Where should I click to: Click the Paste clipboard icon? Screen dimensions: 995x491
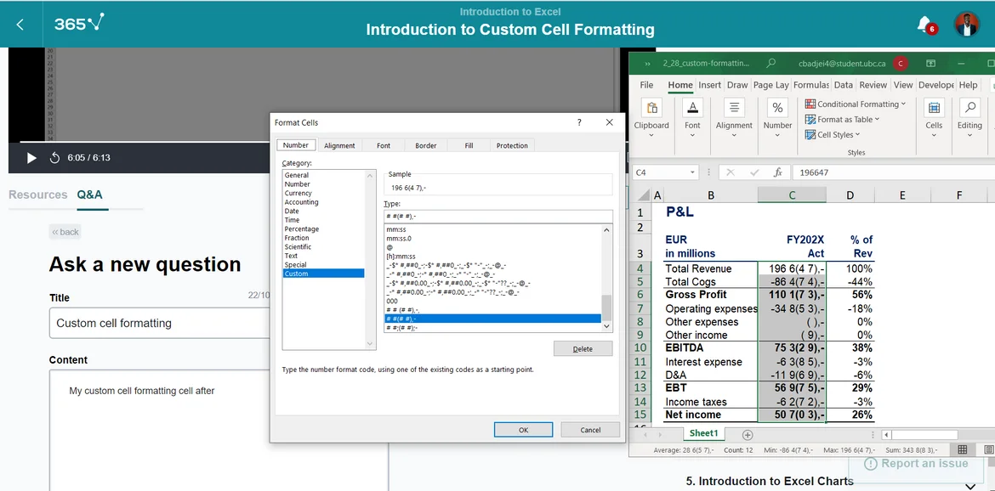tap(651, 108)
